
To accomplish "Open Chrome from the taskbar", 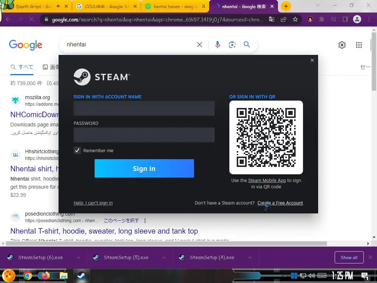I will [x=27, y=276].
